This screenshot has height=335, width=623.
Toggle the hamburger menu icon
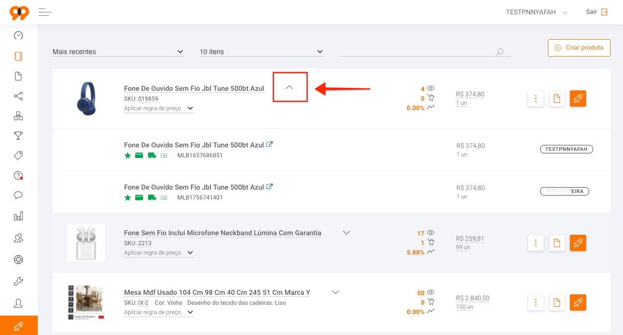[x=45, y=12]
